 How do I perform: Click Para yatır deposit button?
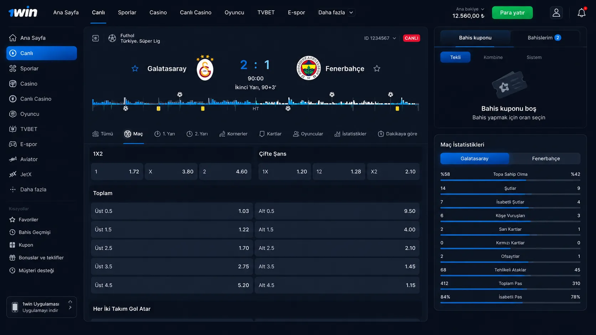[512, 12]
